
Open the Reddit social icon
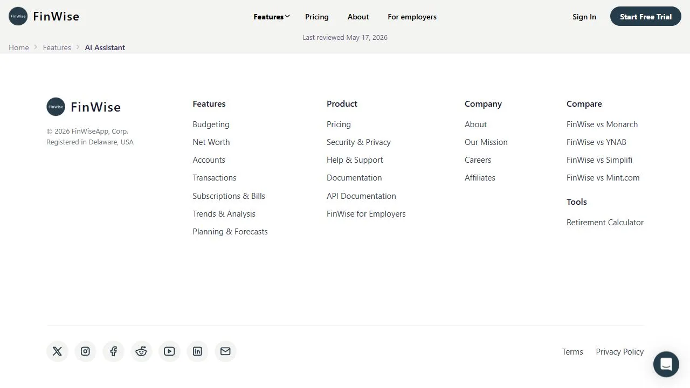[x=141, y=351]
